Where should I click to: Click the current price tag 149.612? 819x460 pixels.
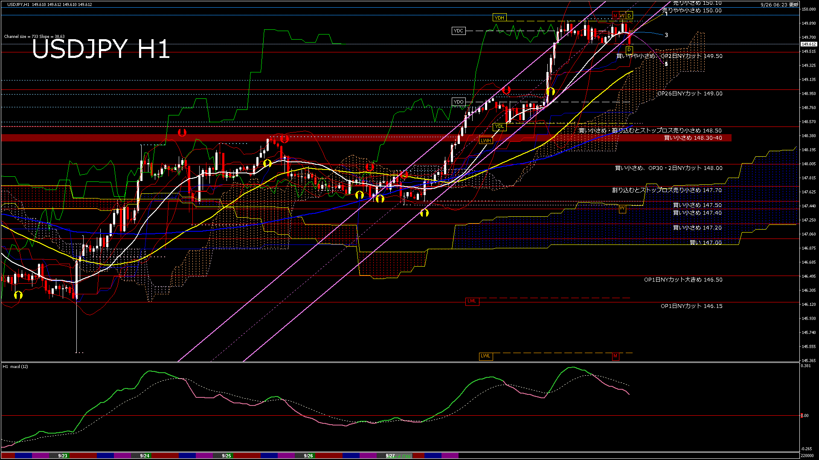tap(808, 44)
